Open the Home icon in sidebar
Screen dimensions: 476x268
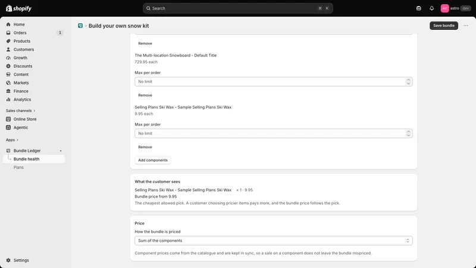(x=8, y=24)
